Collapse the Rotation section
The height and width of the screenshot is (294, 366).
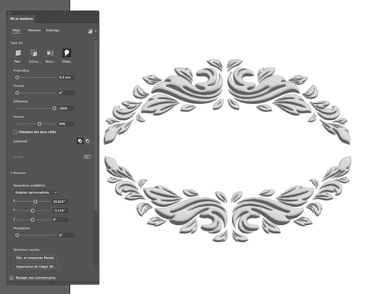(11, 173)
